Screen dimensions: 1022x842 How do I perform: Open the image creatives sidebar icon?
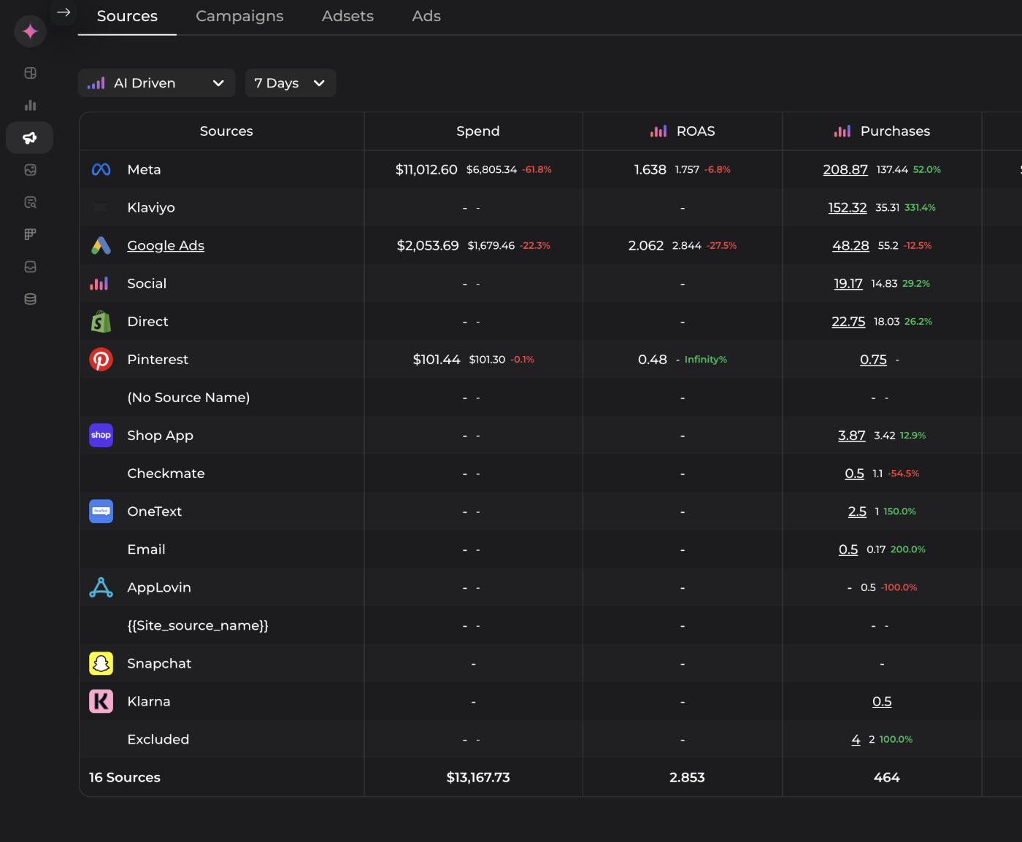(30, 170)
